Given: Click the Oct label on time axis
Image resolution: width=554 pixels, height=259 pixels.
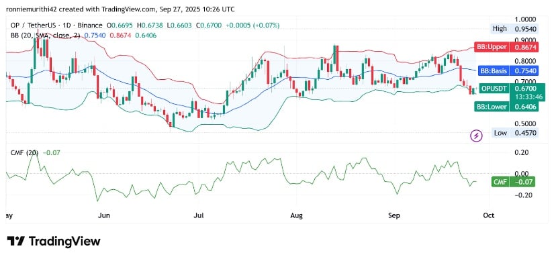Looking at the screenshot, I should 490,215.
